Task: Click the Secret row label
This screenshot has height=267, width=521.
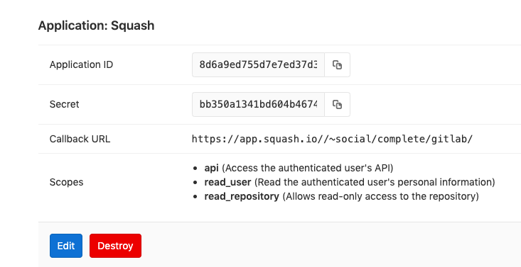Action: point(65,104)
